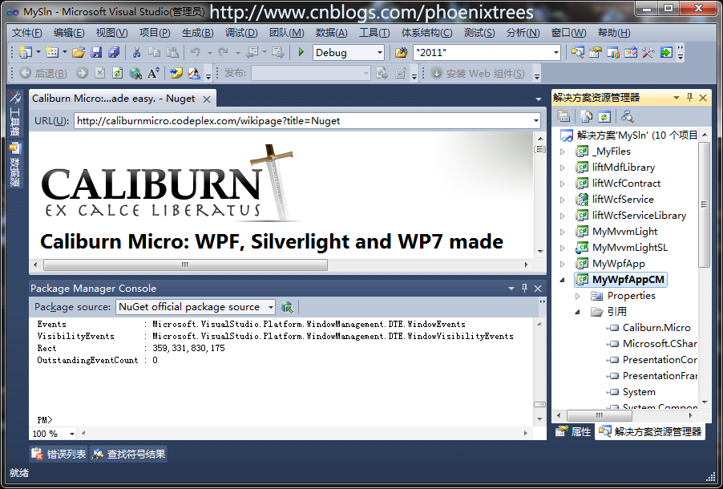The height and width of the screenshot is (489, 723).
Task: Select the Caliburn.Micro reference
Action: pos(656,328)
